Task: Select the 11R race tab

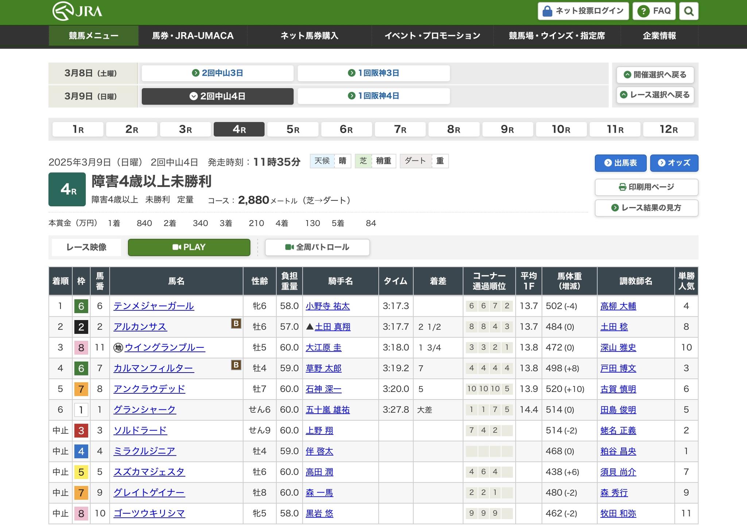Action: [x=615, y=129]
